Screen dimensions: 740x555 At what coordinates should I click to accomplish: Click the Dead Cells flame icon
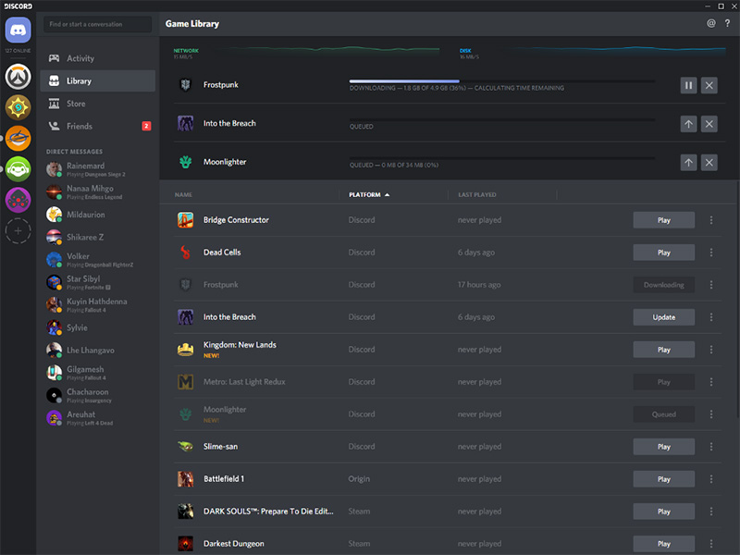coord(185,253)
